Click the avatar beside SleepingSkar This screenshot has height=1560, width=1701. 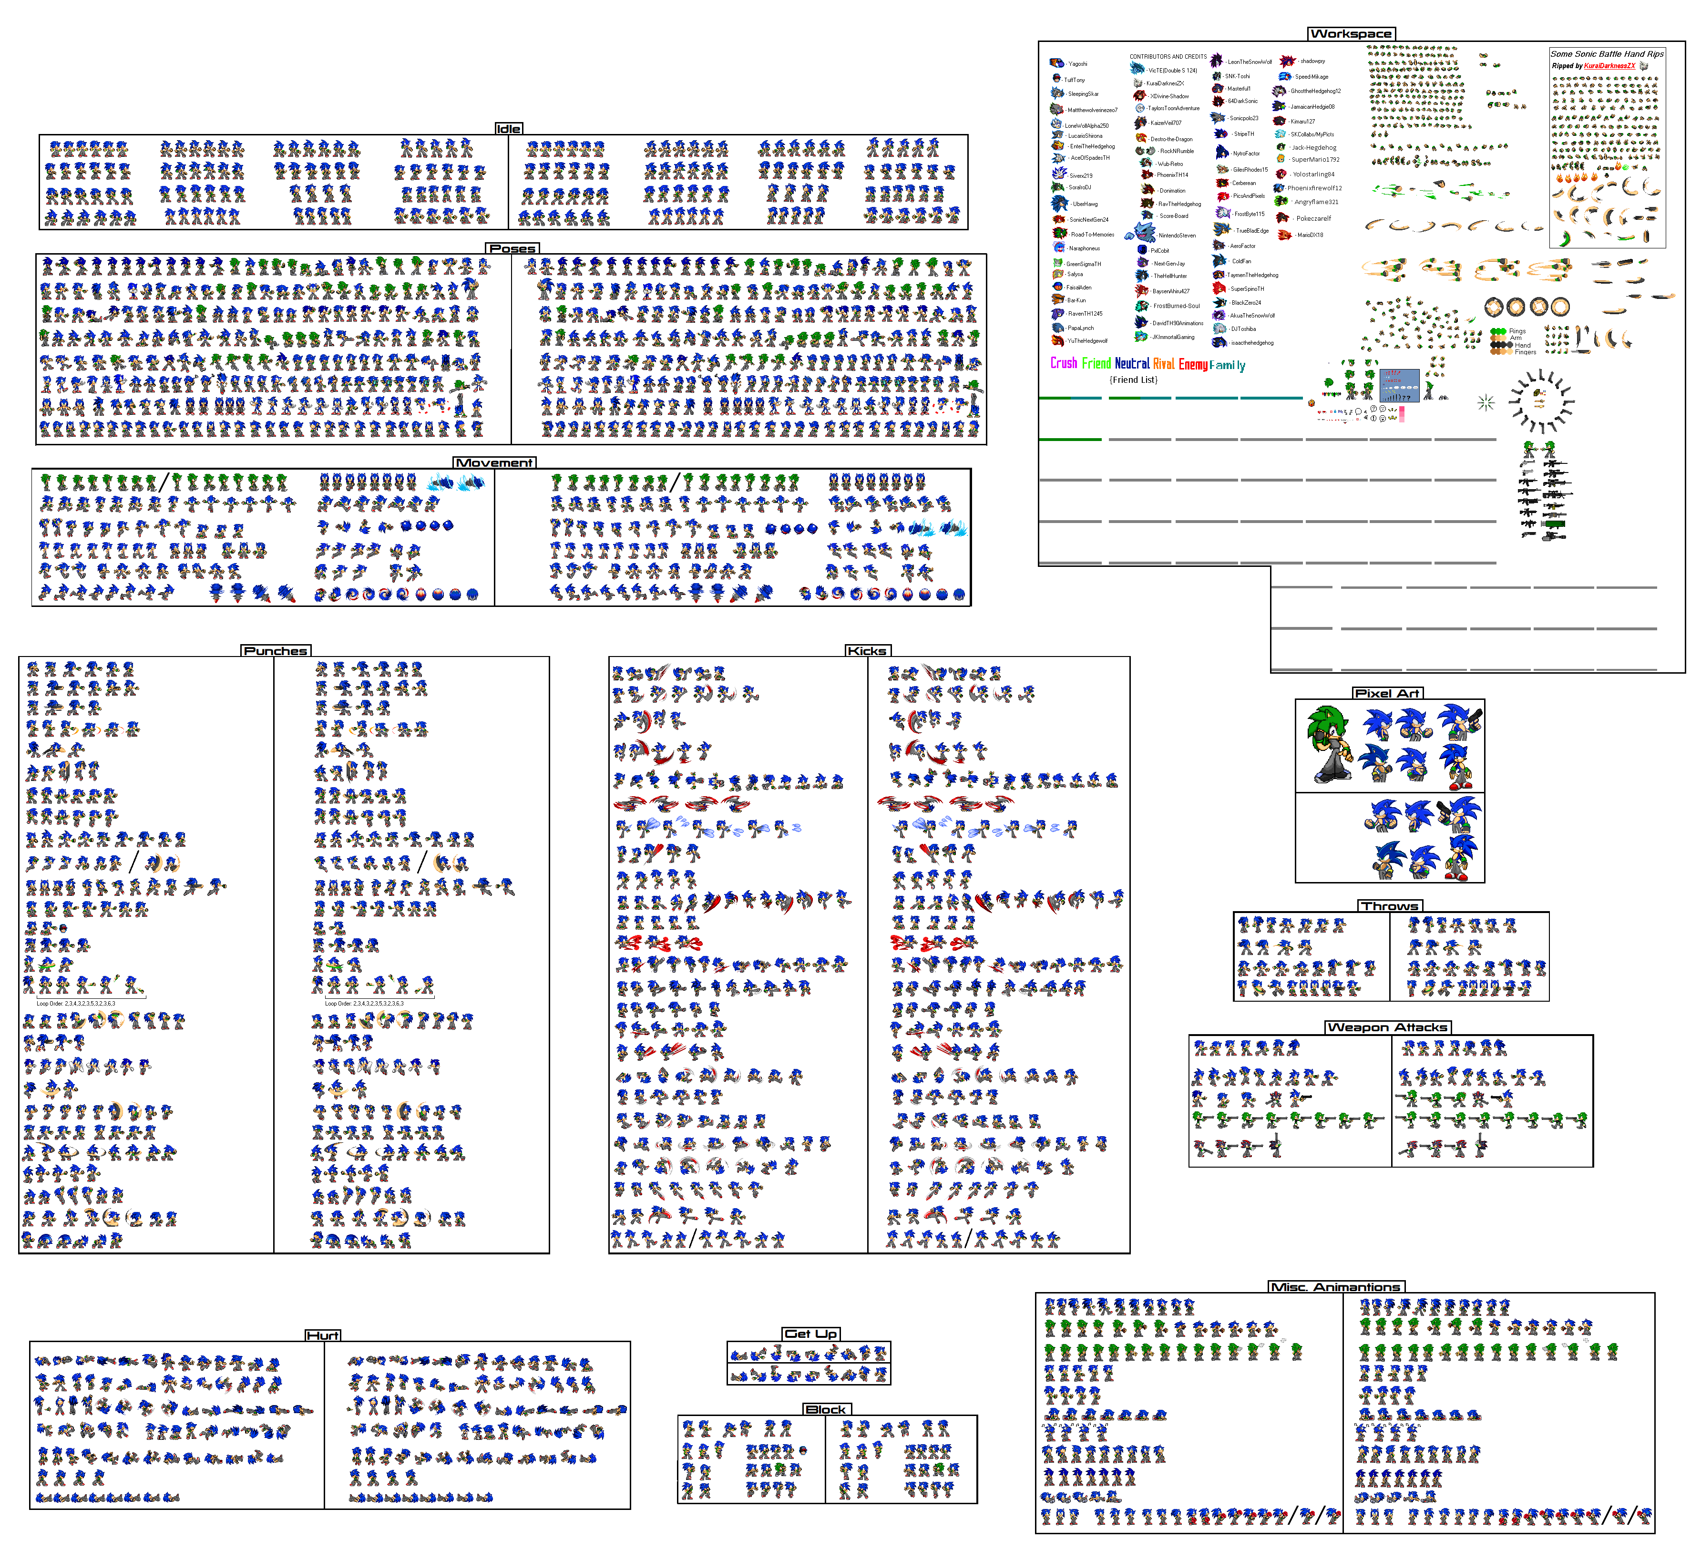tap(1057, 94)
